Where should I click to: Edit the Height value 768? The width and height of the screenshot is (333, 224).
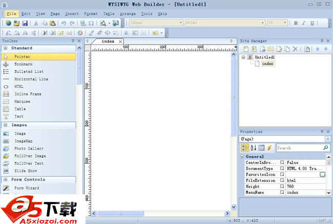point(305,187)
